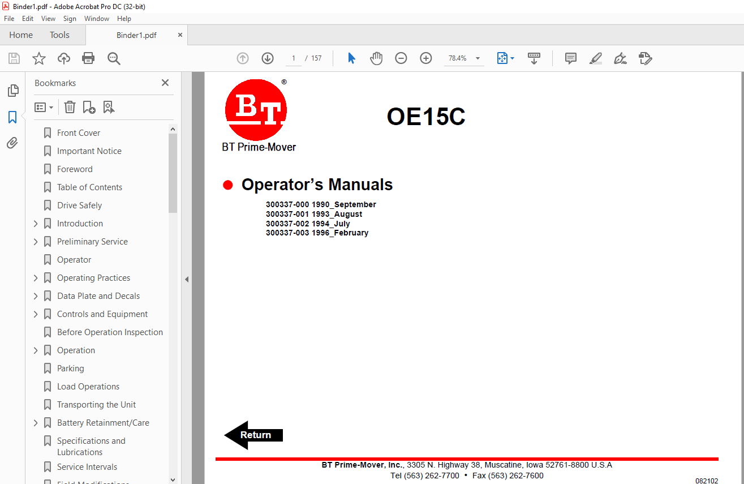The height and width of the screenshot is (484, 744).
Task: Select Transporting the Unit bookmark
Action: coord(96,405)
